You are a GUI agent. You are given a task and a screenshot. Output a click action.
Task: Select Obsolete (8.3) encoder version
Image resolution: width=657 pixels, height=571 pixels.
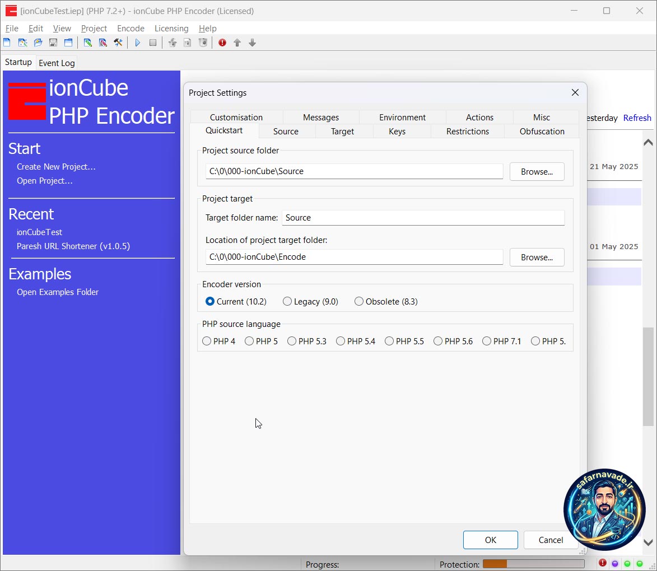click(x=386, y=301)
